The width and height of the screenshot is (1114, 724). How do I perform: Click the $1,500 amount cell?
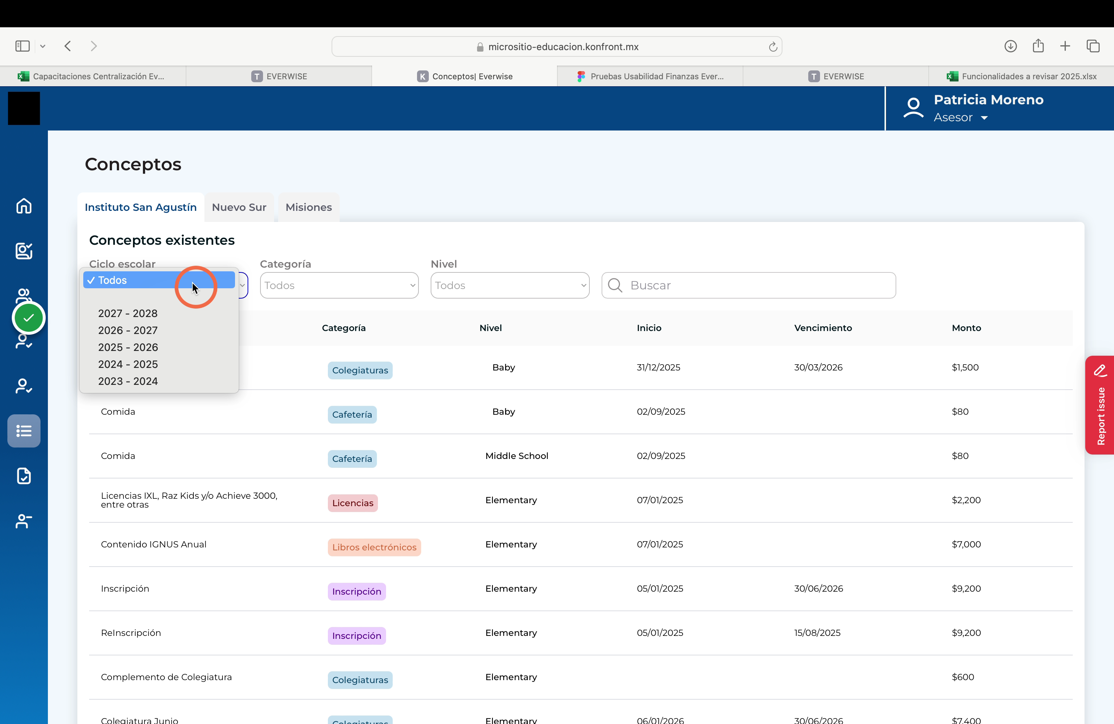(965, 367)
